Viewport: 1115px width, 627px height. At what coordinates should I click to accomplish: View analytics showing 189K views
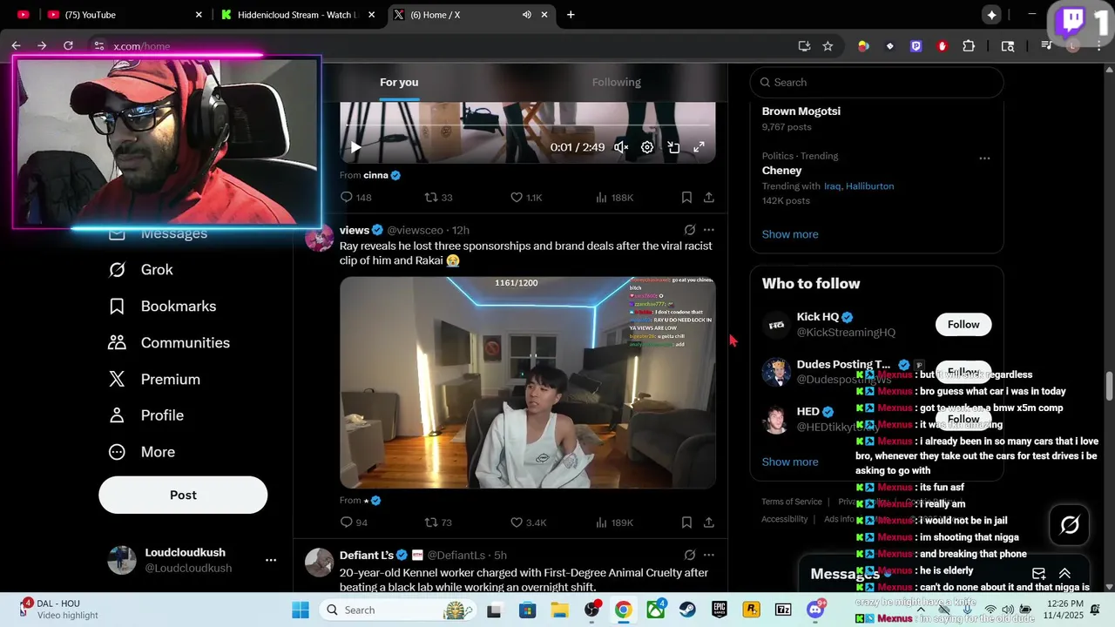coord(614,522)
